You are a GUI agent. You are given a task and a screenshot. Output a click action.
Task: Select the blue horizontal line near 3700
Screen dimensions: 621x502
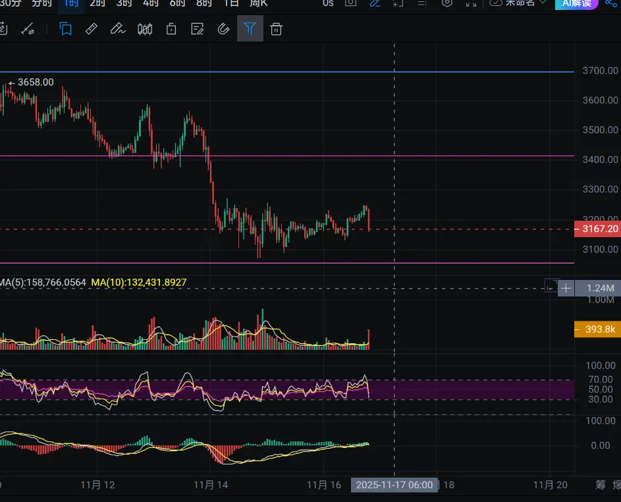pos(287,72)
